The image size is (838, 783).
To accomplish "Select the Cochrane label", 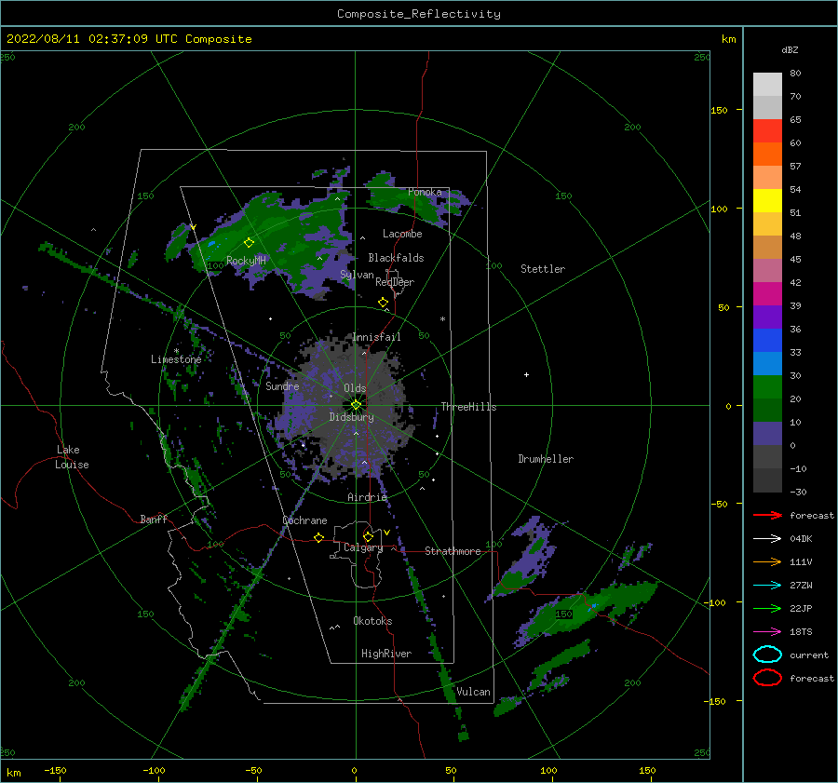I will [304, 520].
